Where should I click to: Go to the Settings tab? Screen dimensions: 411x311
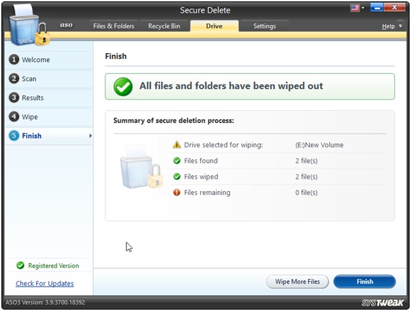[x=264, y=26]
